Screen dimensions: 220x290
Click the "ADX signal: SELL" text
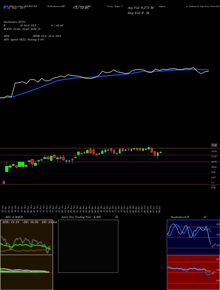(x=15, y=40)
